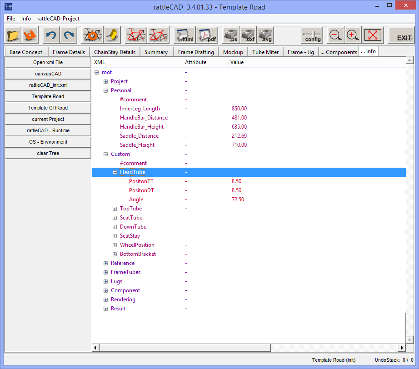The height and width of the screenshot is (369, 419).
Task: Open the File menu
Action: tap(11, 19)
